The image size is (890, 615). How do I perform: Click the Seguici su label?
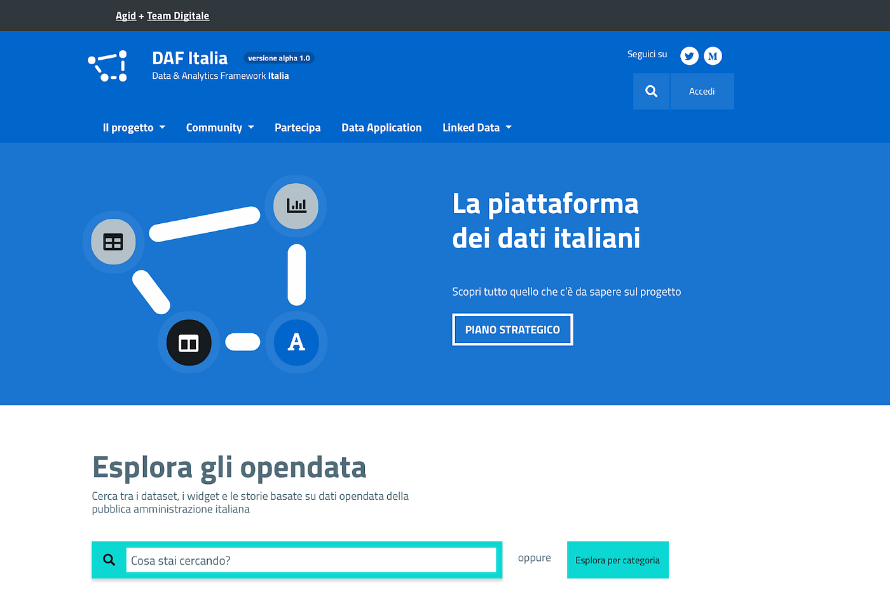coord(647,54)
